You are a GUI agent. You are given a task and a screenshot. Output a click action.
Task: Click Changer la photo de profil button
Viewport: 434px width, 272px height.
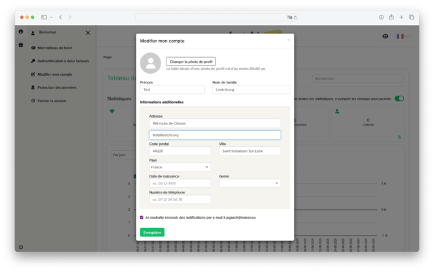(x=190, y=61)
